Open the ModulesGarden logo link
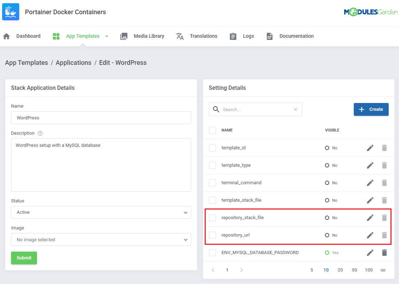Screen dimensions: 399x284 pyautogui.click(x=371, y=12)
